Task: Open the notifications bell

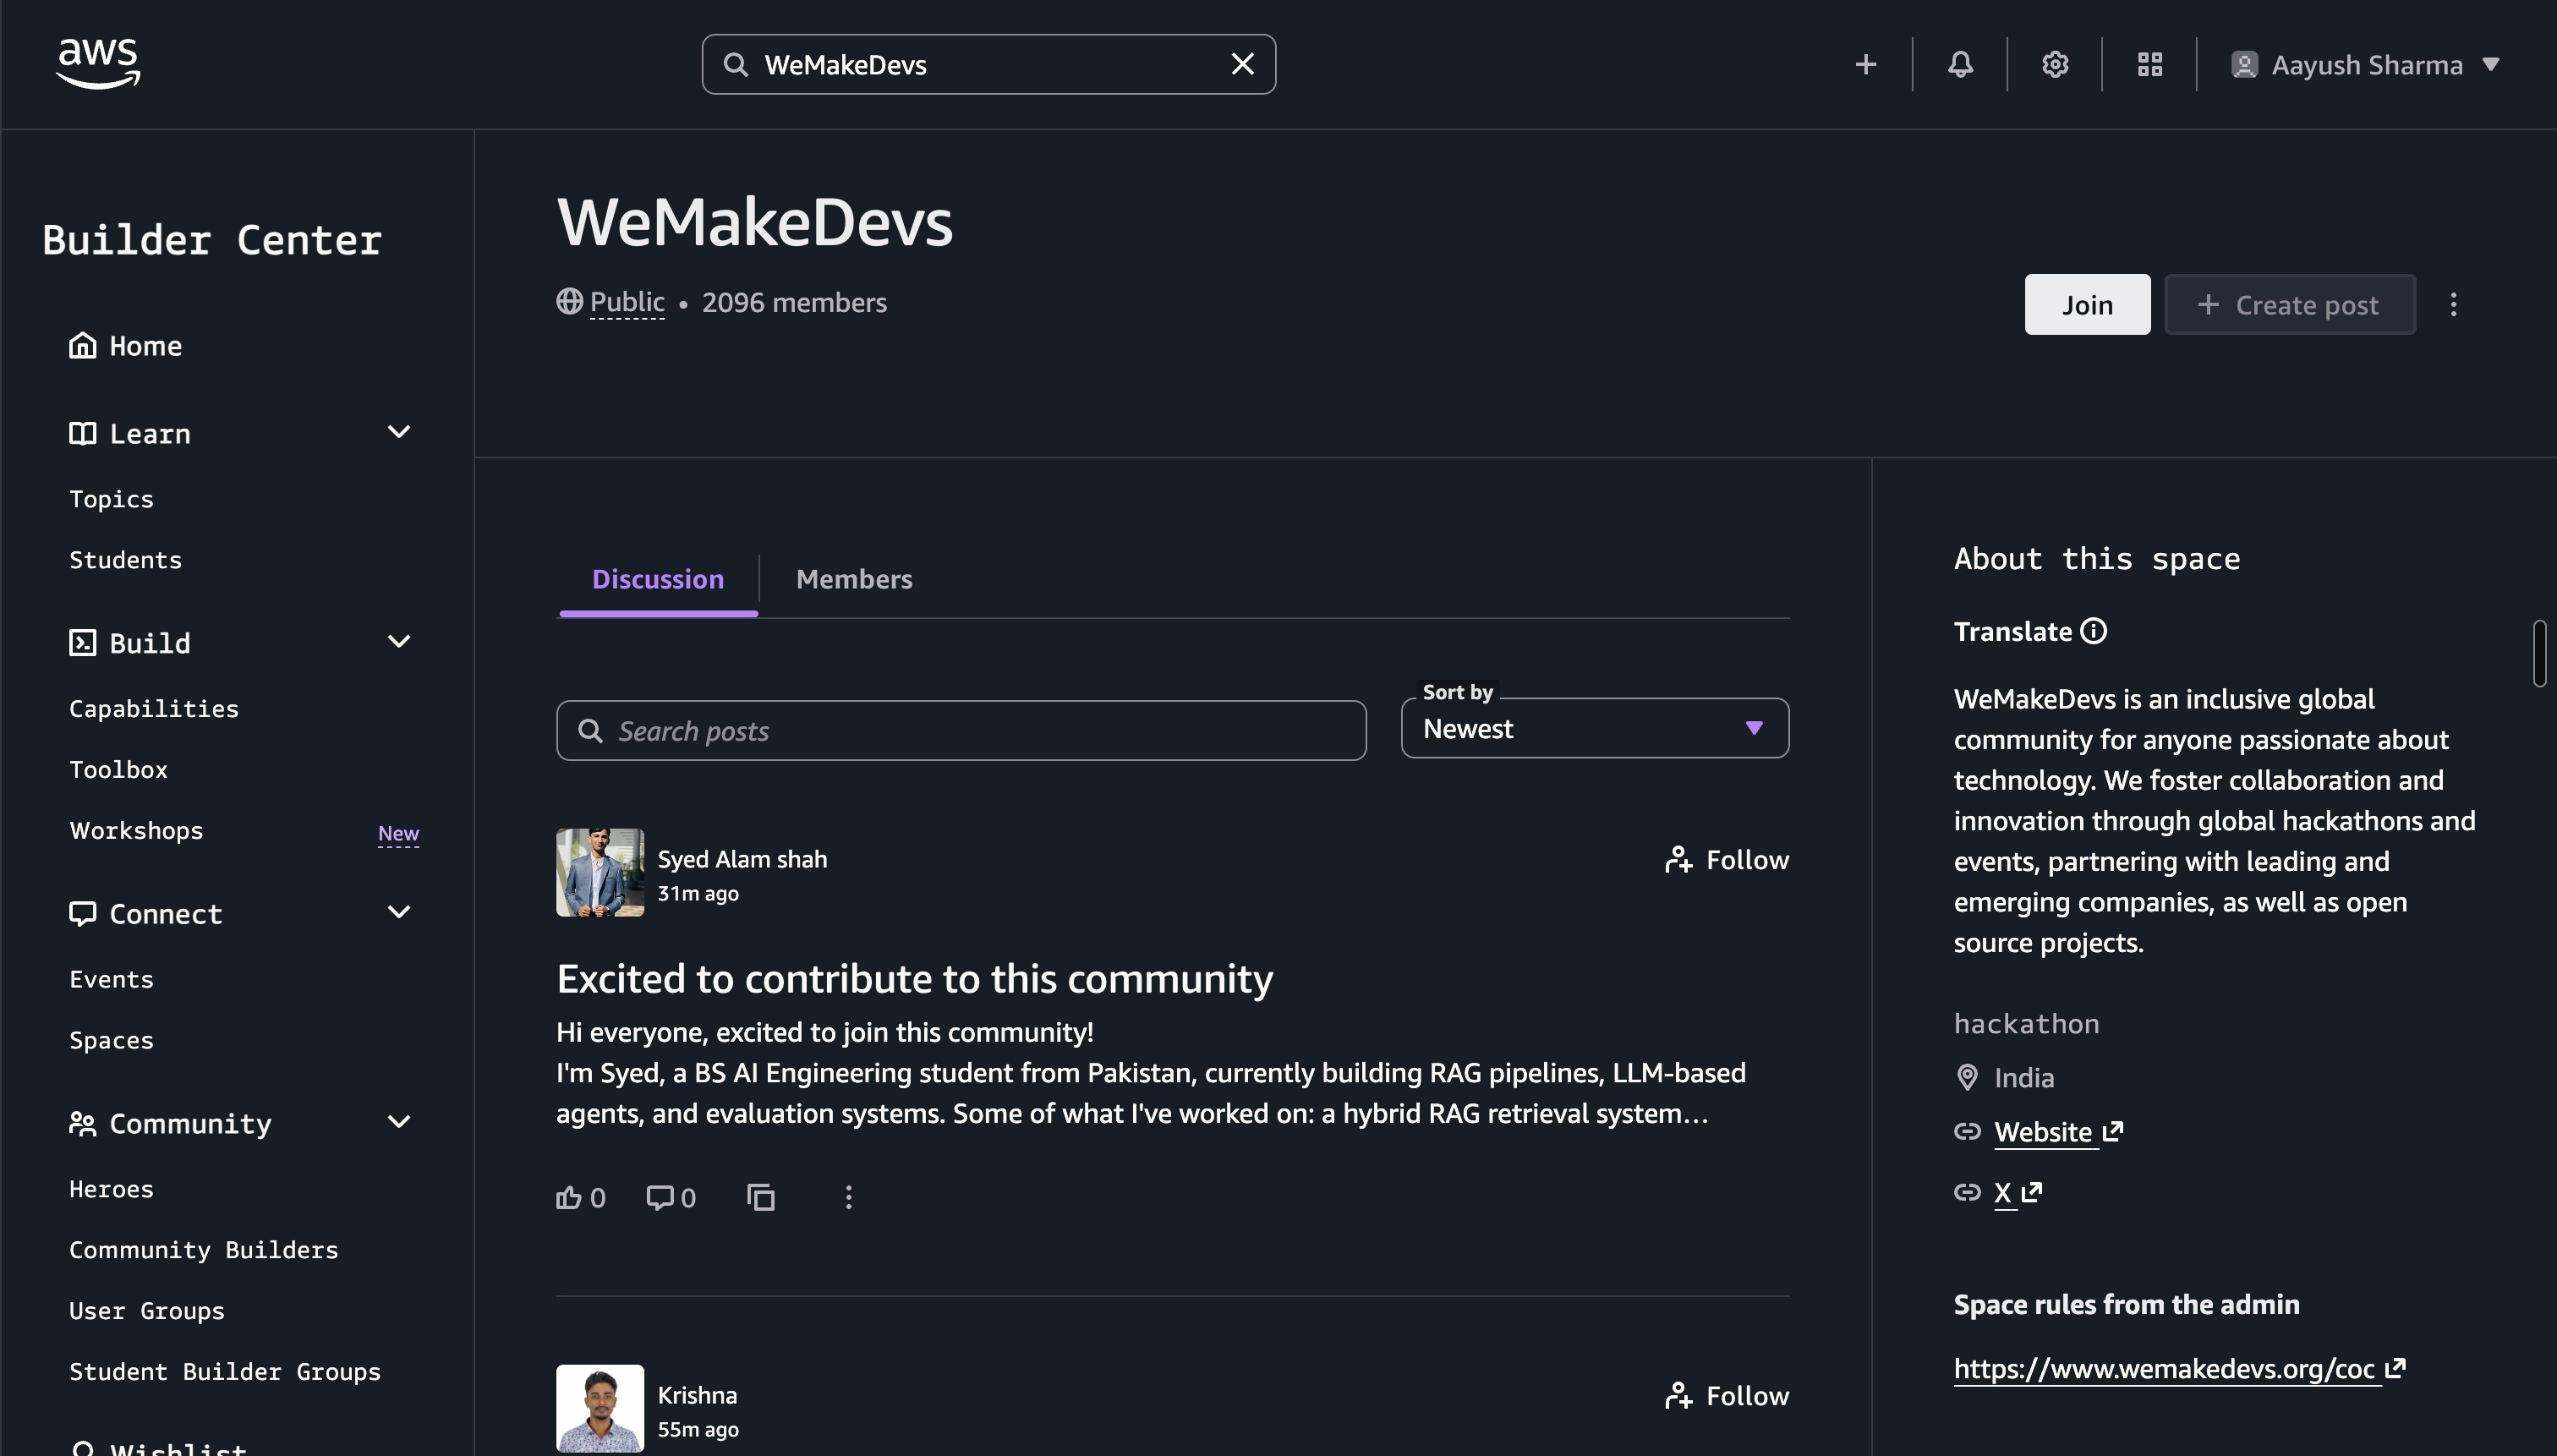Action: click(x=1960, y=65)
